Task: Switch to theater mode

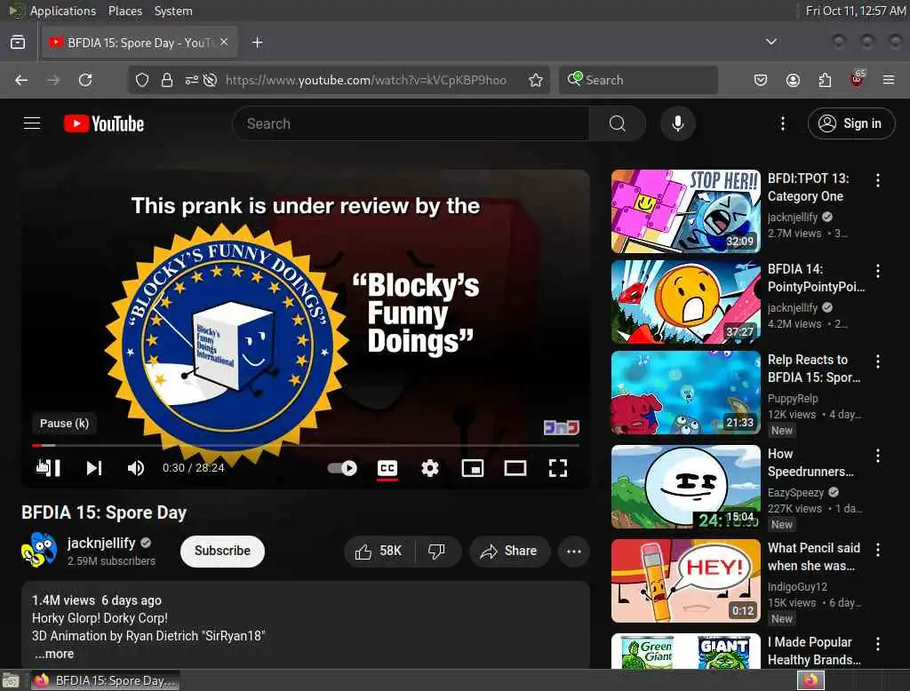Action: 515,468
